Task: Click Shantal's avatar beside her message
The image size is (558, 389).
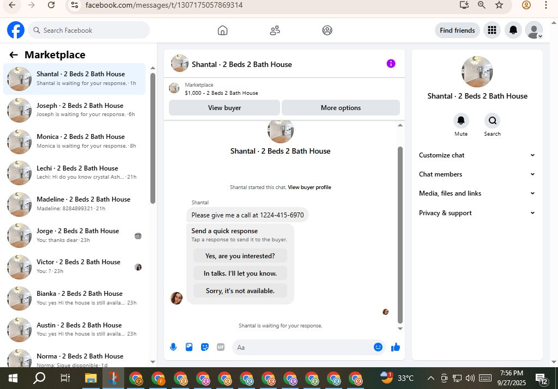Action: click(177, 298)
